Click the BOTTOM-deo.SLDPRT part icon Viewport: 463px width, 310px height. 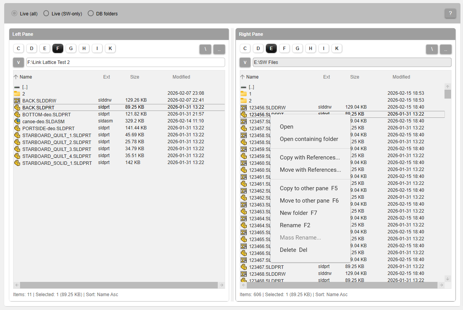pyautogui.click(x=17, y=114)
